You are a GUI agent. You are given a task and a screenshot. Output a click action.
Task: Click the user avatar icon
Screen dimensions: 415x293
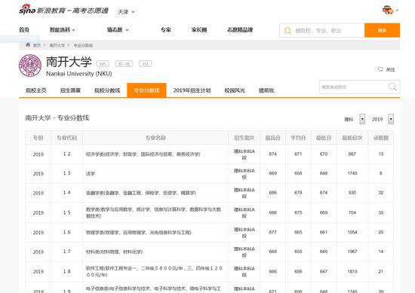point(388,10)
